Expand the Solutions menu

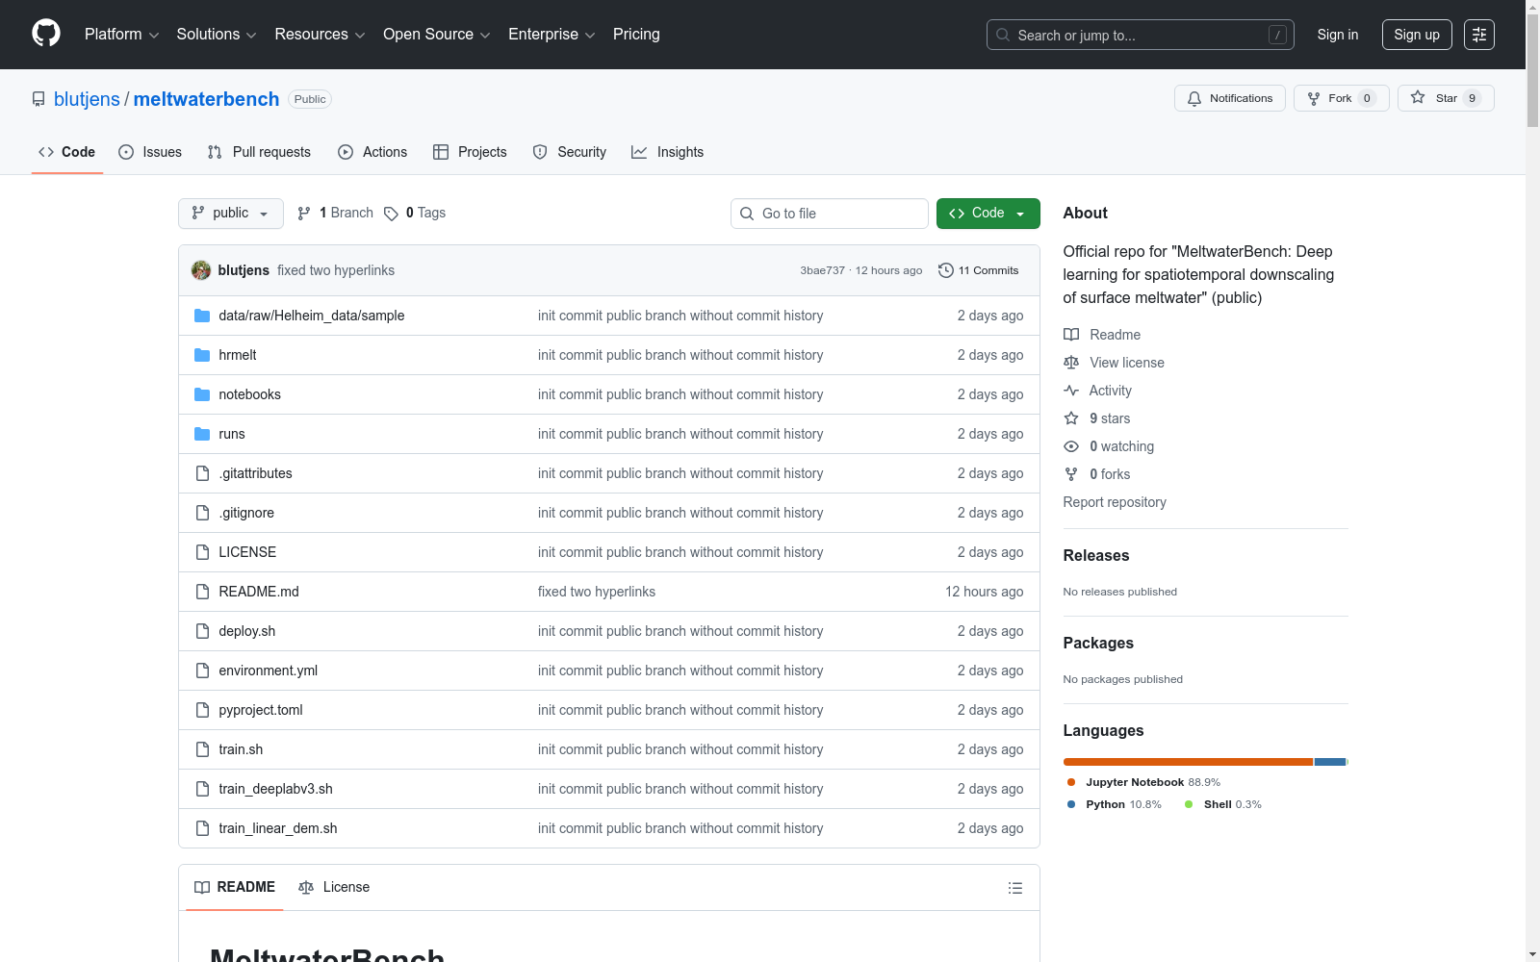coord(217,35)
